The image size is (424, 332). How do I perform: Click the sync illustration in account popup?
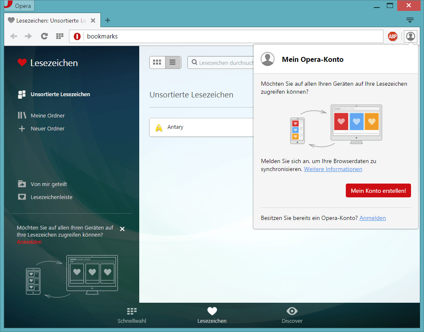[336, 126]
